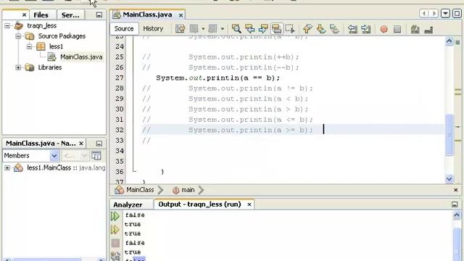Close the MainClass.java editor tab

point(181,14)
